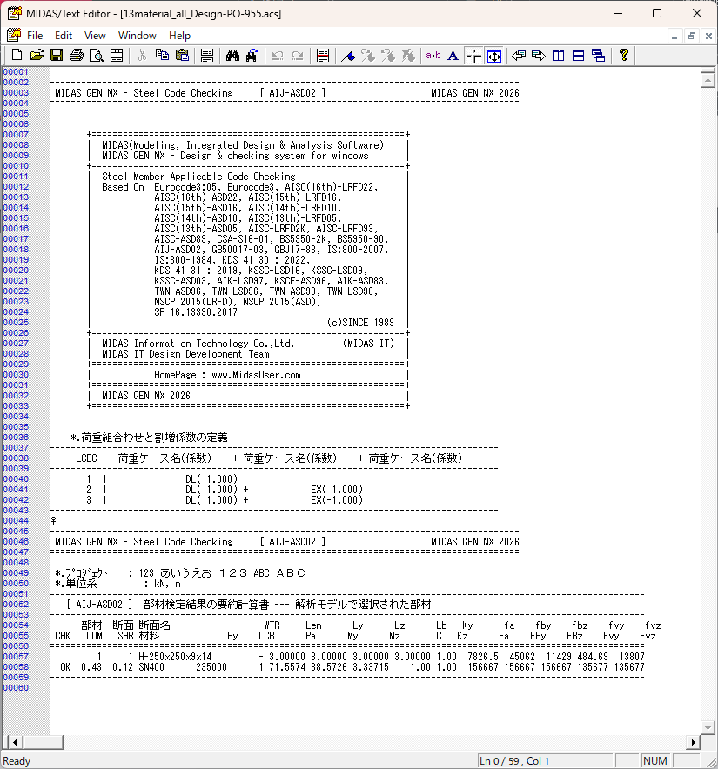Click 'www.MidasUser.com' in the banner
The image size is (718, 769).
pyautogui.click(x=256, y=375)
